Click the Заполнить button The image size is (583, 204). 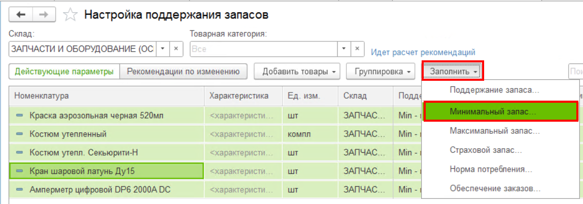coord(452,71)
